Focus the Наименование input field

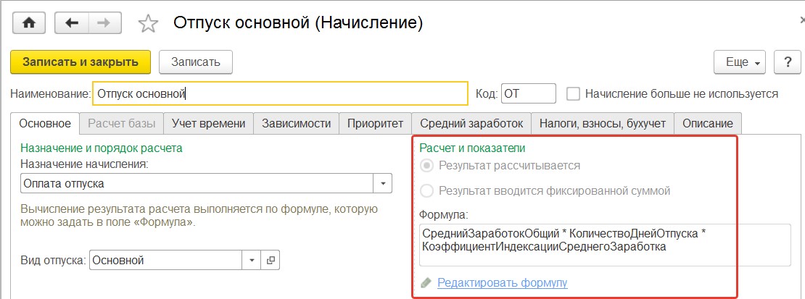pos(281,94)
